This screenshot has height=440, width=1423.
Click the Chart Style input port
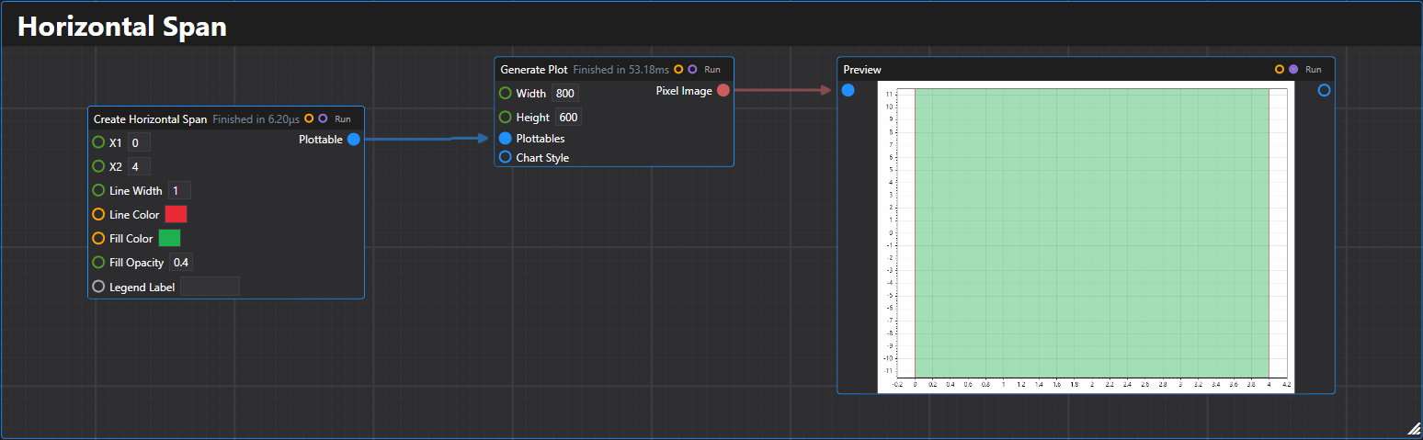[x=505, y=157]
